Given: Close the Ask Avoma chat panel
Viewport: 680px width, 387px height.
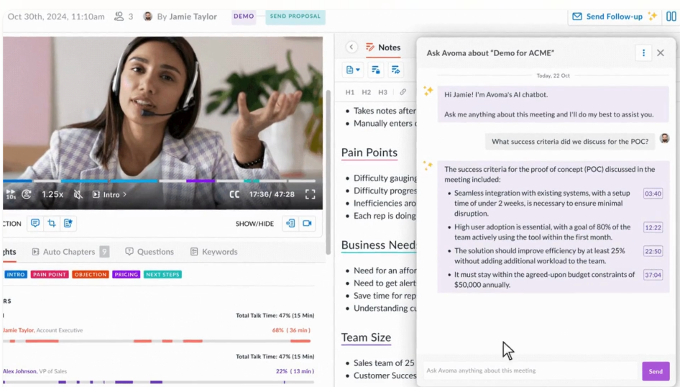Looking at the screenshot, I should (661, 53).
